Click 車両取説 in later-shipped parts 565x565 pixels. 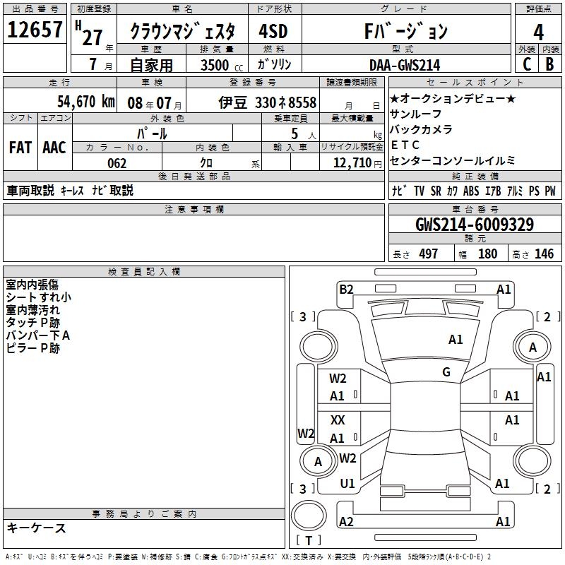pos(30,190)
